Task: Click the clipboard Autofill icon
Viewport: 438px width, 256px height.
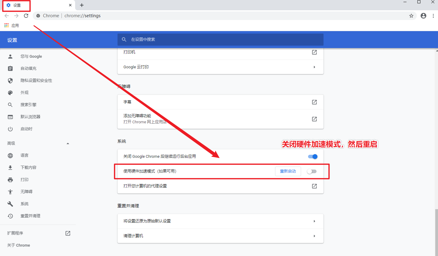Action: click(10, 69)
